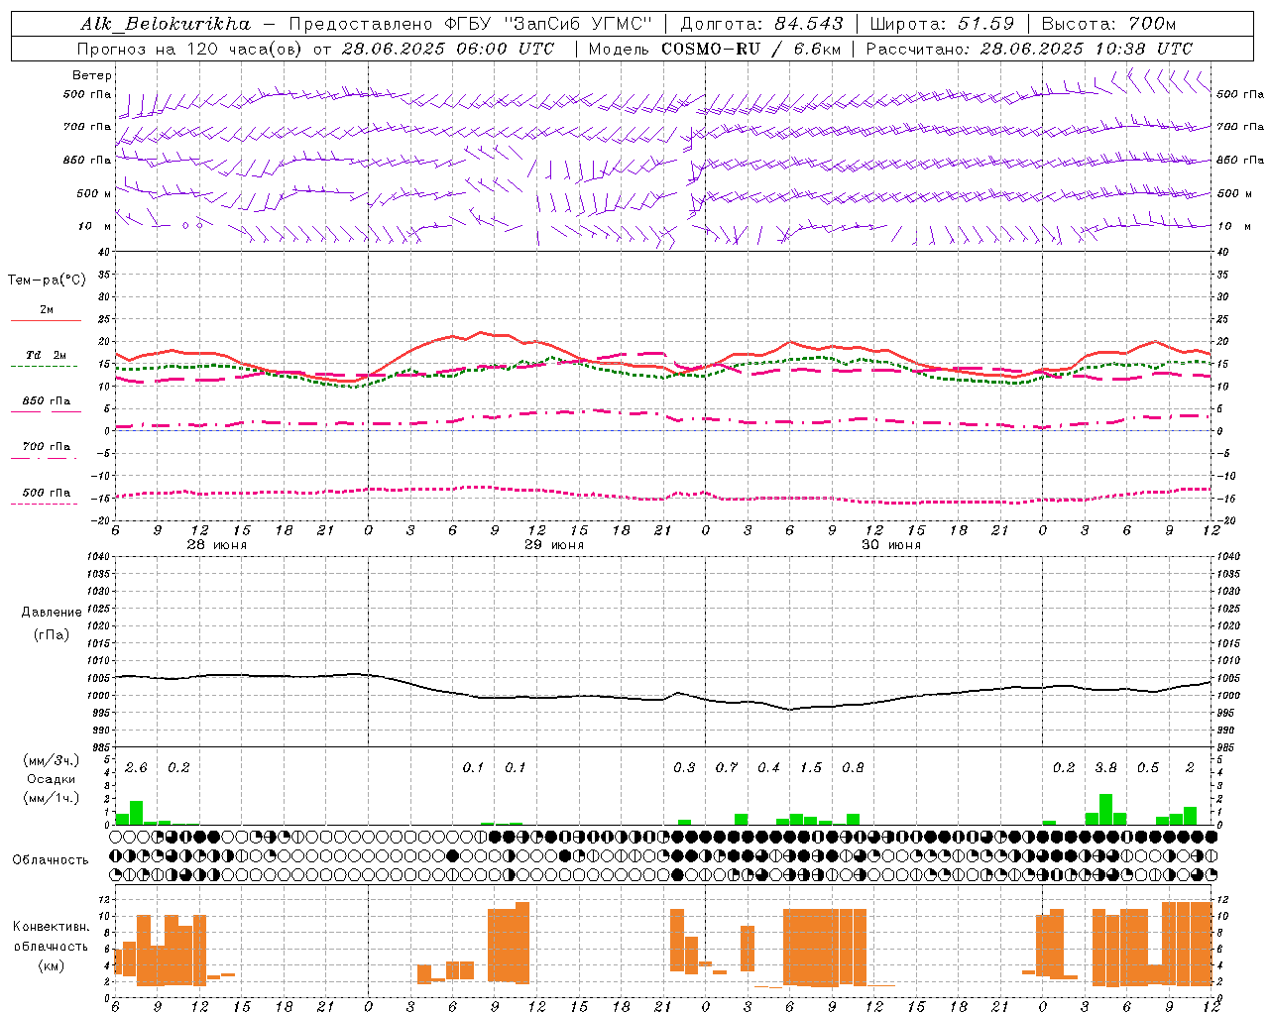Screen dimensions: 1269x1015
Task: Click the forecast text Прогноз на 120 часа(ов)
Action: tap(190, 49)
